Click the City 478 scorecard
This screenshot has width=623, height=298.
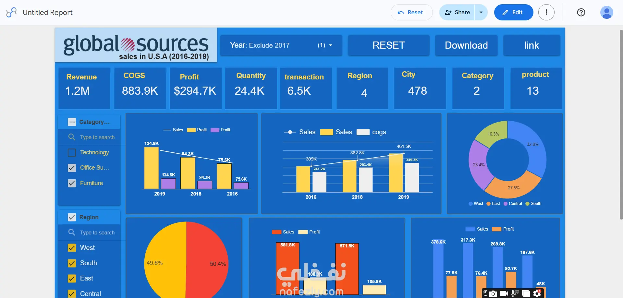coord(420,88)
